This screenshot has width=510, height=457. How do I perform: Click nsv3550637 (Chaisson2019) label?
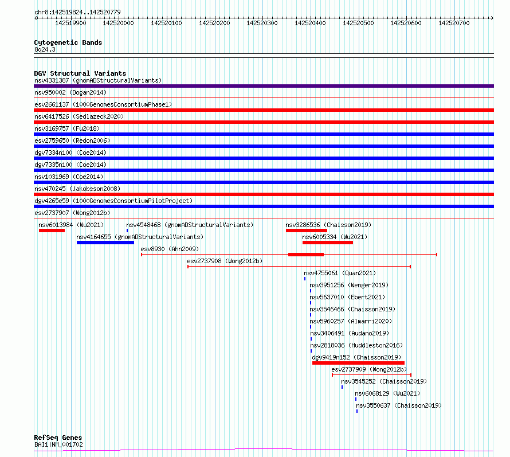(x=399, y=405)
